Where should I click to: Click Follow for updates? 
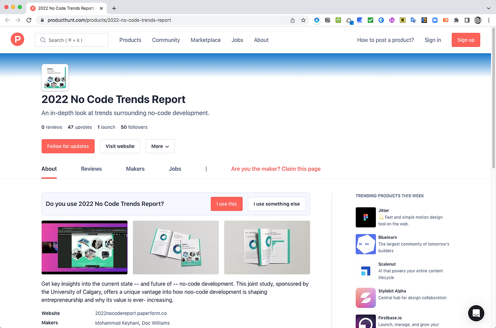point(68,146)
